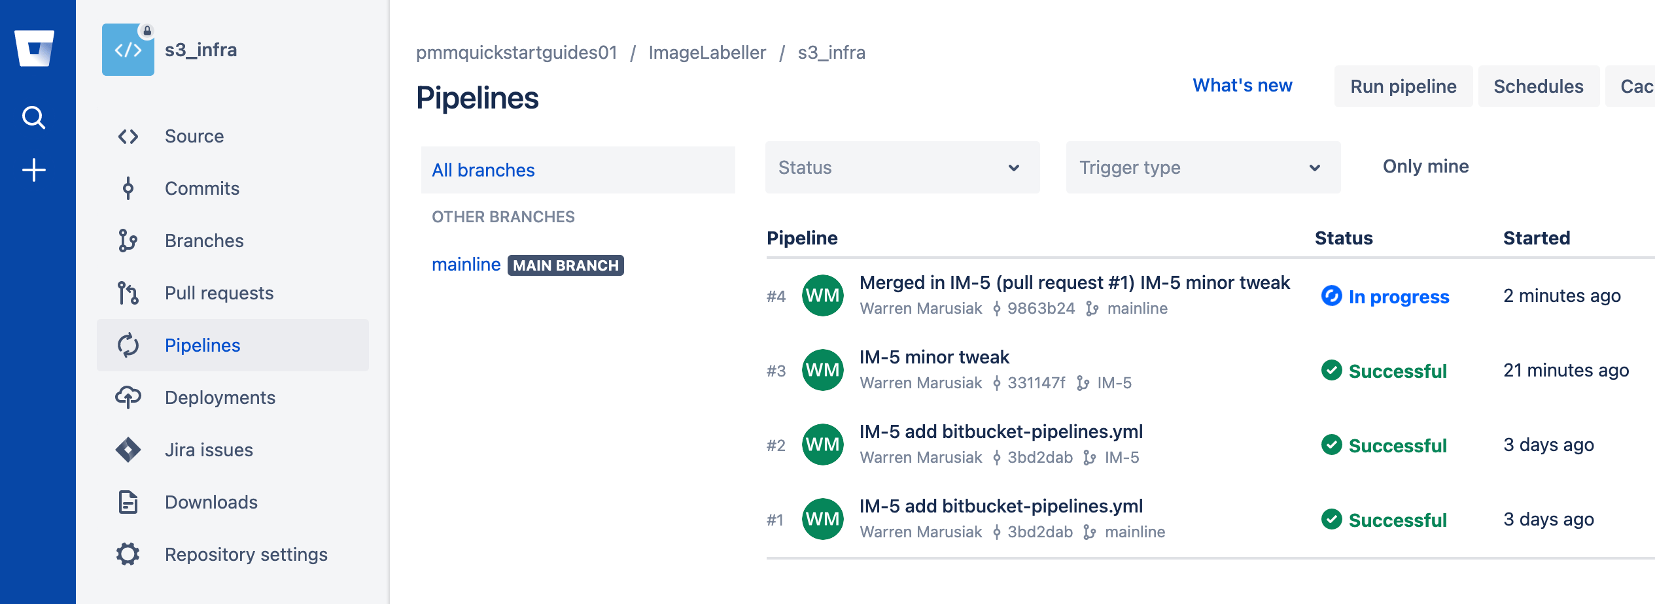Viewport: 1655px width, 604px height.
Task: Click the Schedules button
Action: coord(1538,86)
